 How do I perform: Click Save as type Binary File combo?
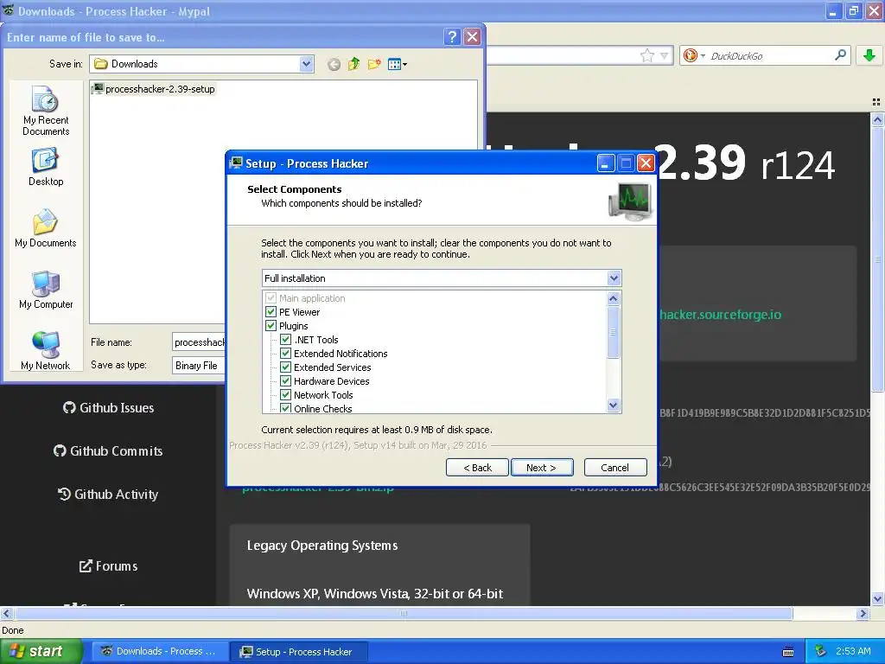(199, 366)
